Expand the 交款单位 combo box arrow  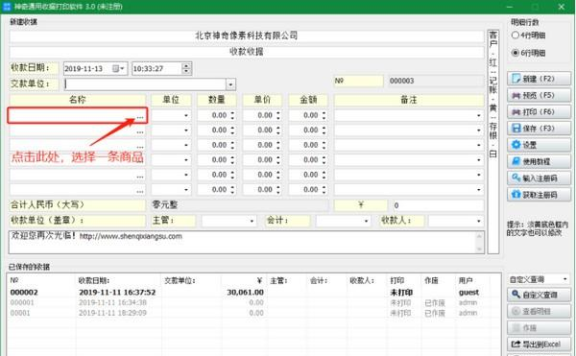point(230,84)
